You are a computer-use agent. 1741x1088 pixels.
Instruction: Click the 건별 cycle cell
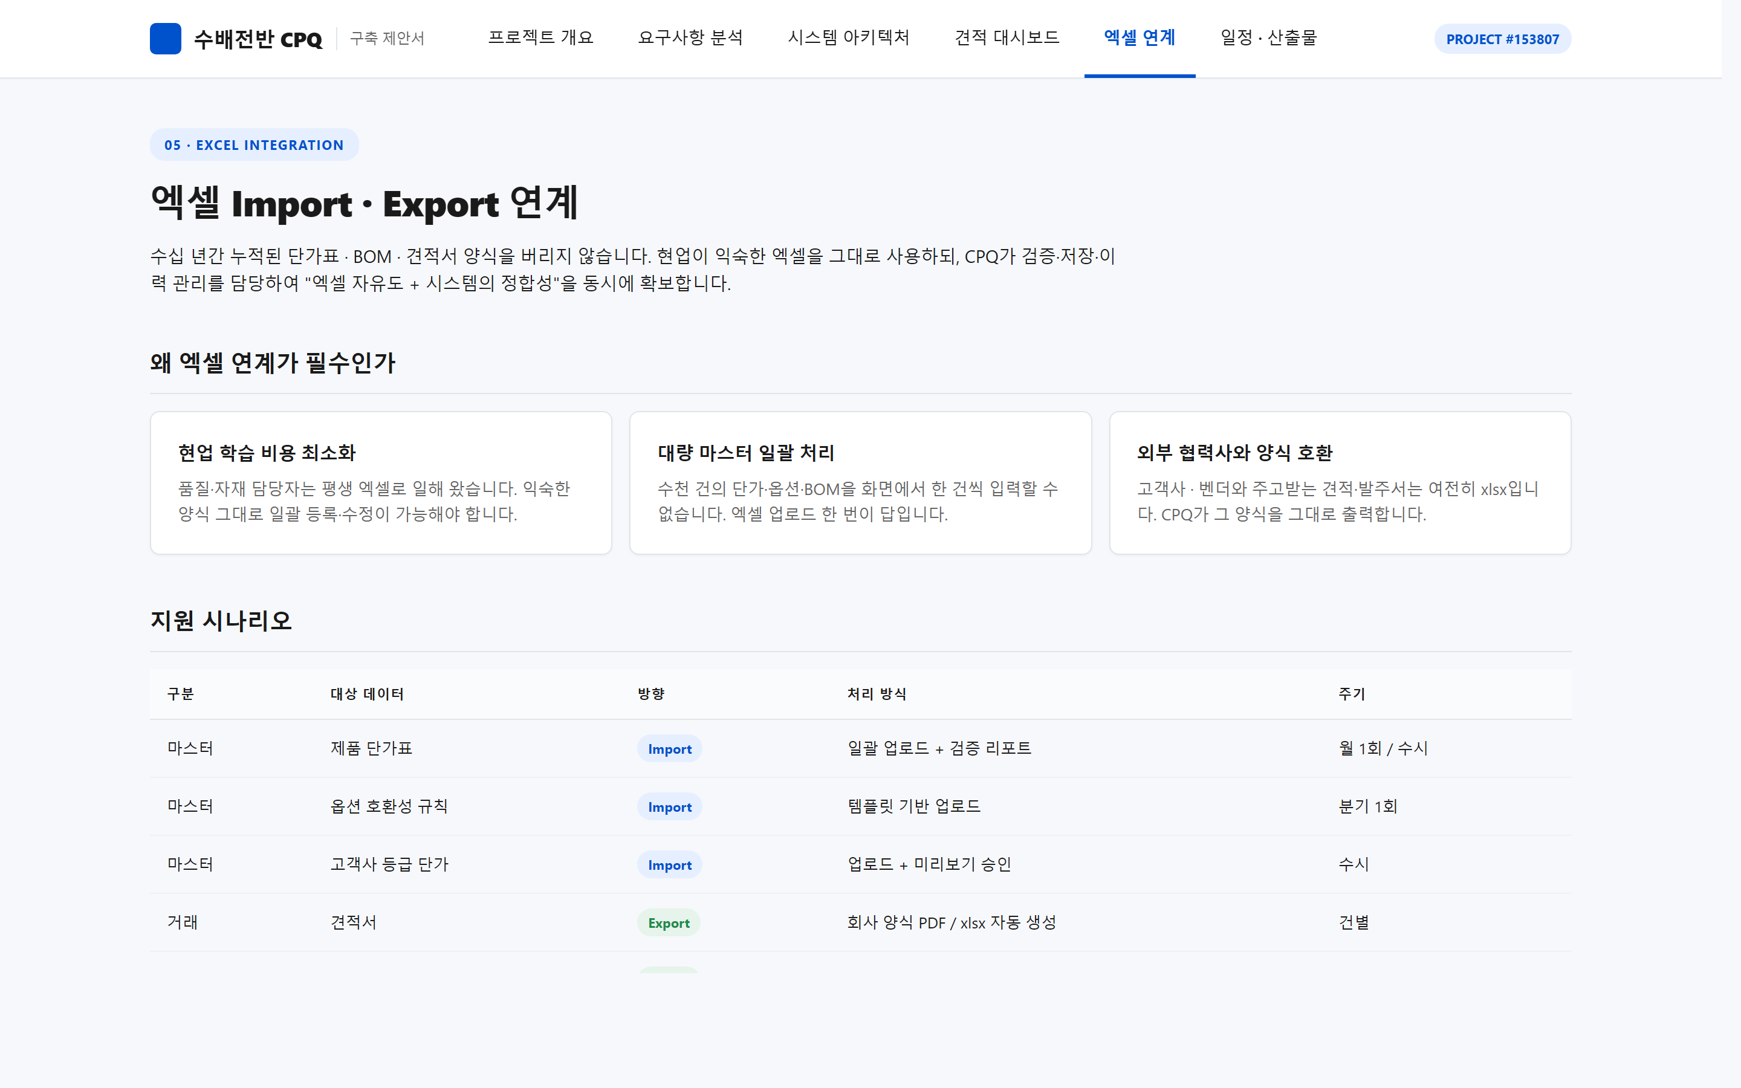click(1354, 922)
